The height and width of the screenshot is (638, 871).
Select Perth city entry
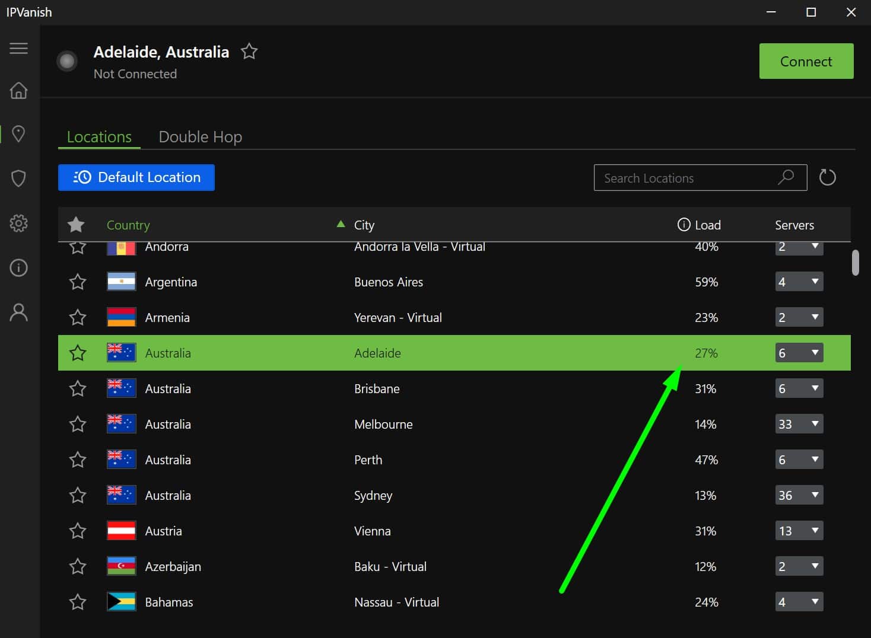pos(368,460)
